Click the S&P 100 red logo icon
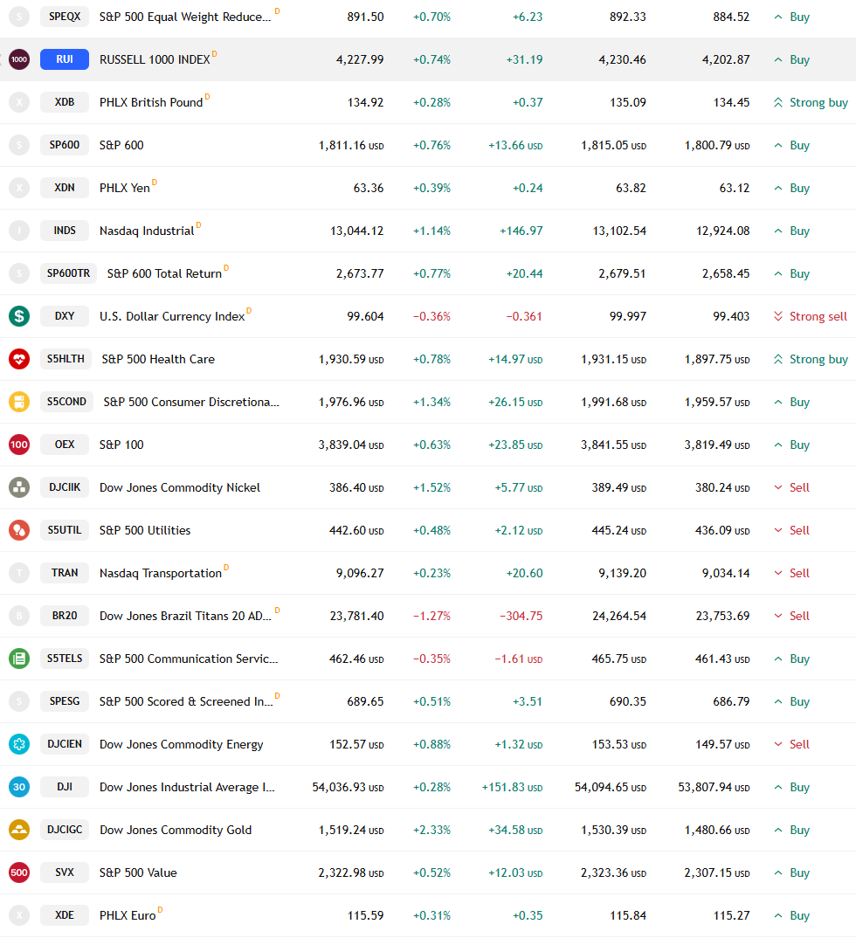 point(19,445)
